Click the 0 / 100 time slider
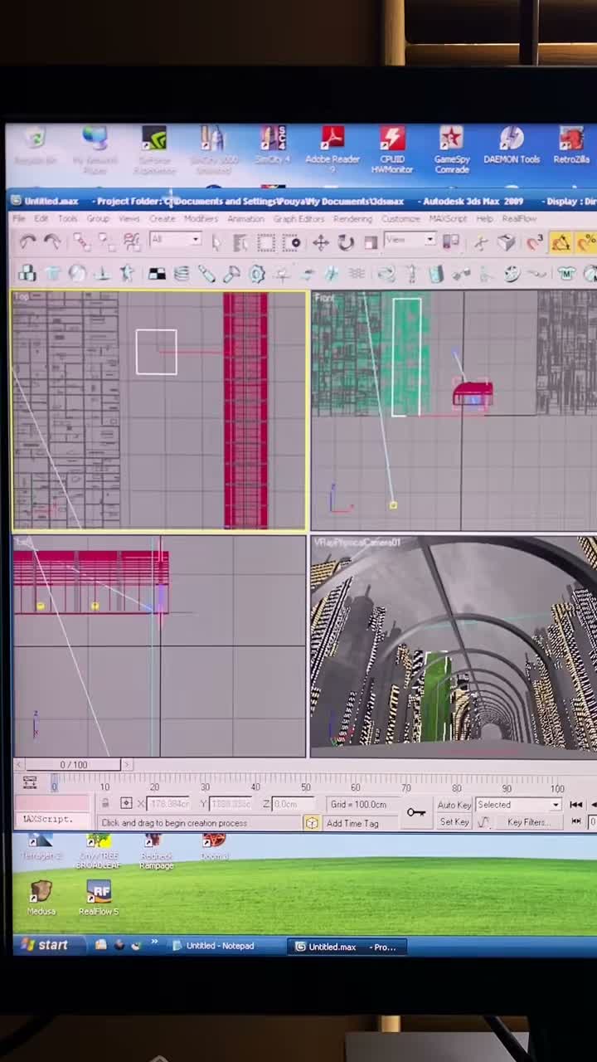 tap(73, 764)
